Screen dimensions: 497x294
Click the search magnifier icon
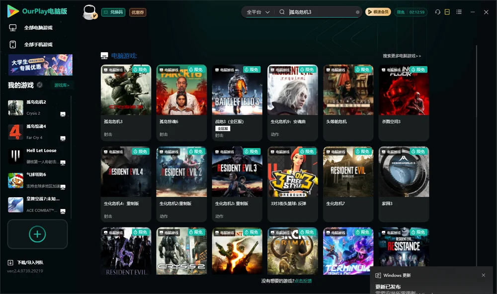(x=282, y=12)
